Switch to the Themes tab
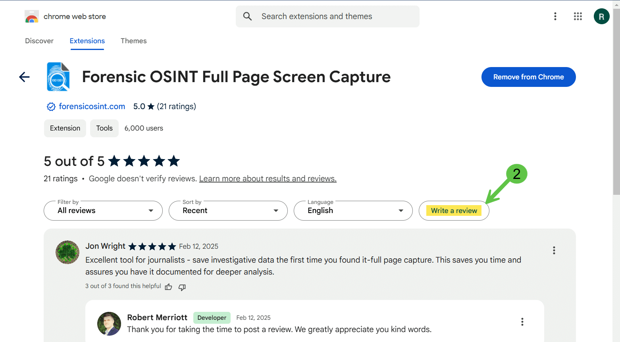This screenshot has height=342, width=620. (134, 41)
